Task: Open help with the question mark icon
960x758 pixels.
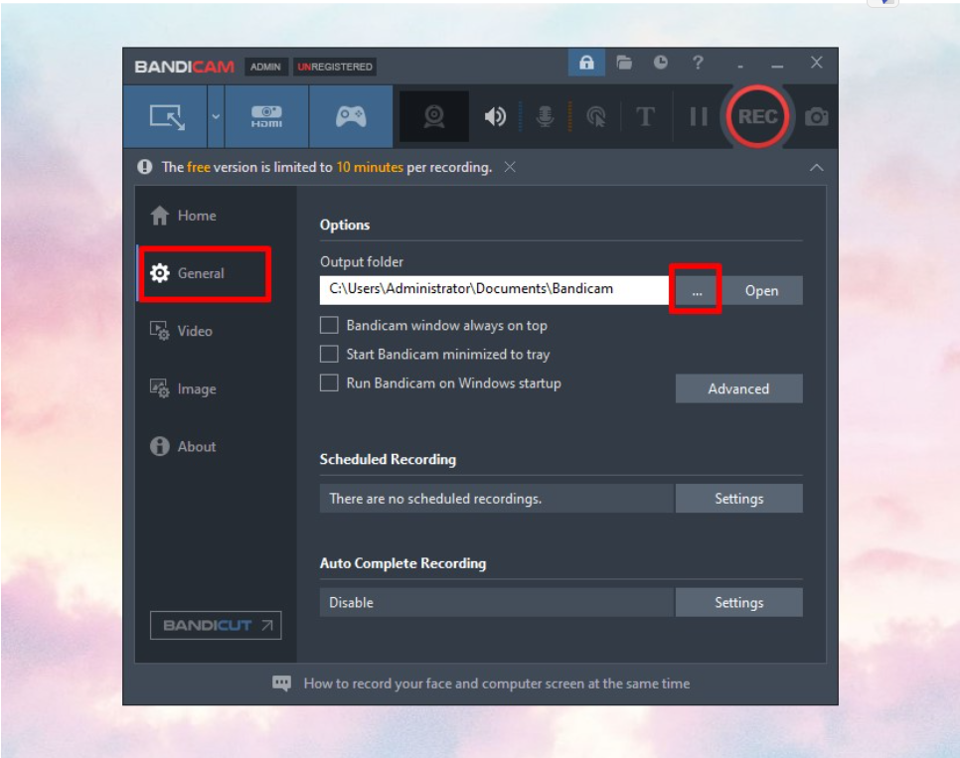Action: click(698, 63)
